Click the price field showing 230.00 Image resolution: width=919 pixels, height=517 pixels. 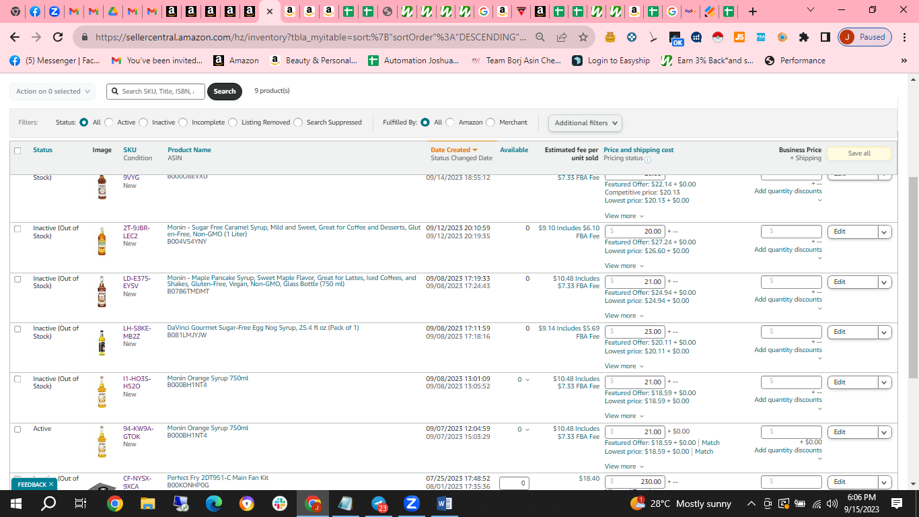(634, 482)
